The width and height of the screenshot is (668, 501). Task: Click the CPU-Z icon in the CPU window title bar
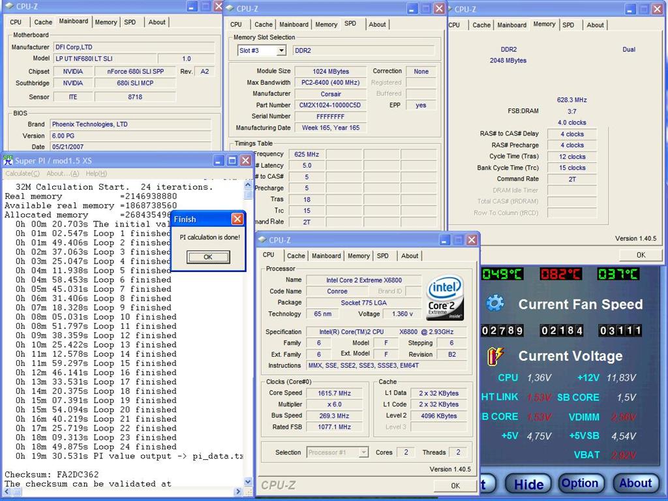pos(262,240)
